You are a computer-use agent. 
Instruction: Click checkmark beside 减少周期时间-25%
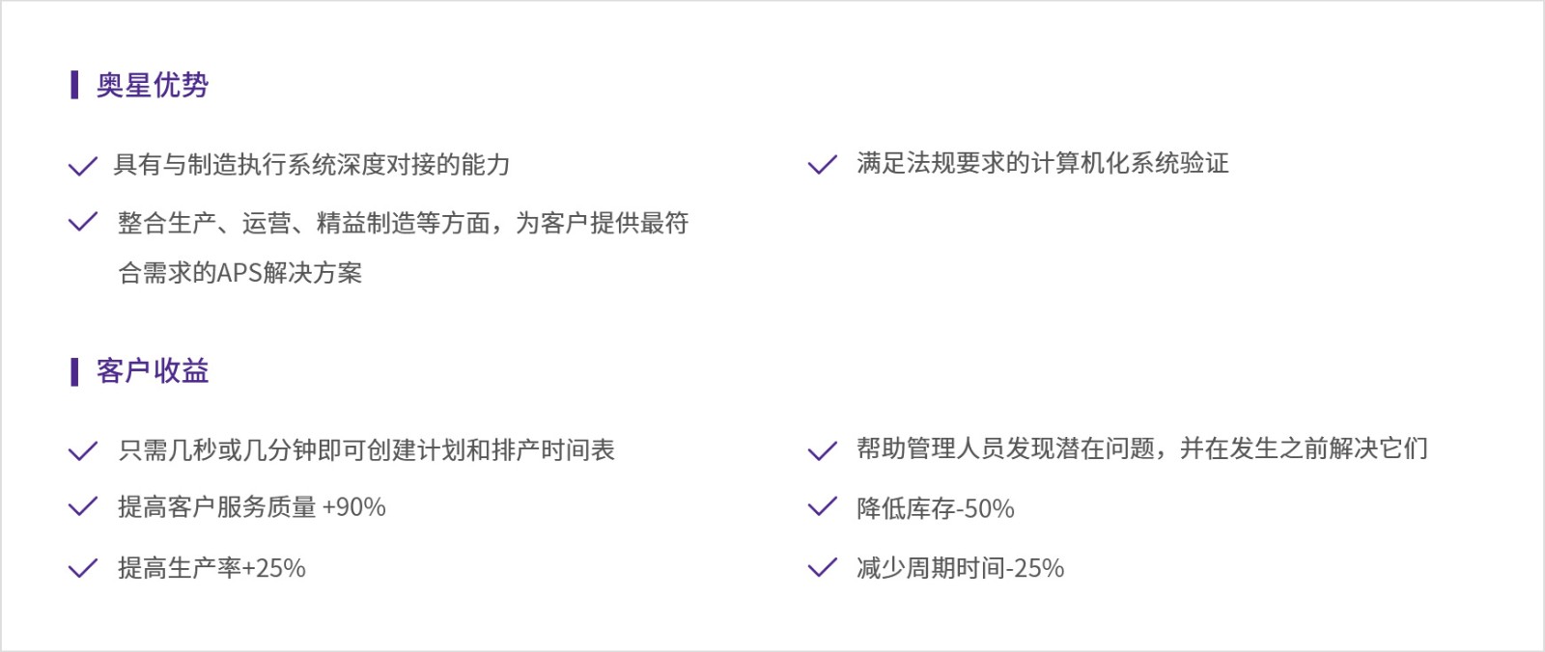822,567
